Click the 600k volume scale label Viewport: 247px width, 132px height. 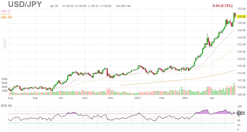tap(5, 83)
